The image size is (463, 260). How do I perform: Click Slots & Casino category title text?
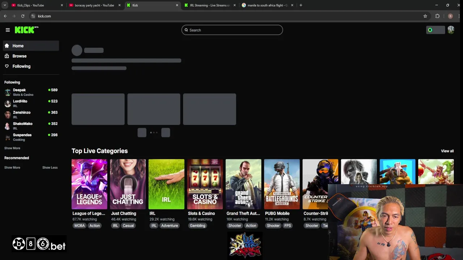pyautogui.click(x=201, y=213)
